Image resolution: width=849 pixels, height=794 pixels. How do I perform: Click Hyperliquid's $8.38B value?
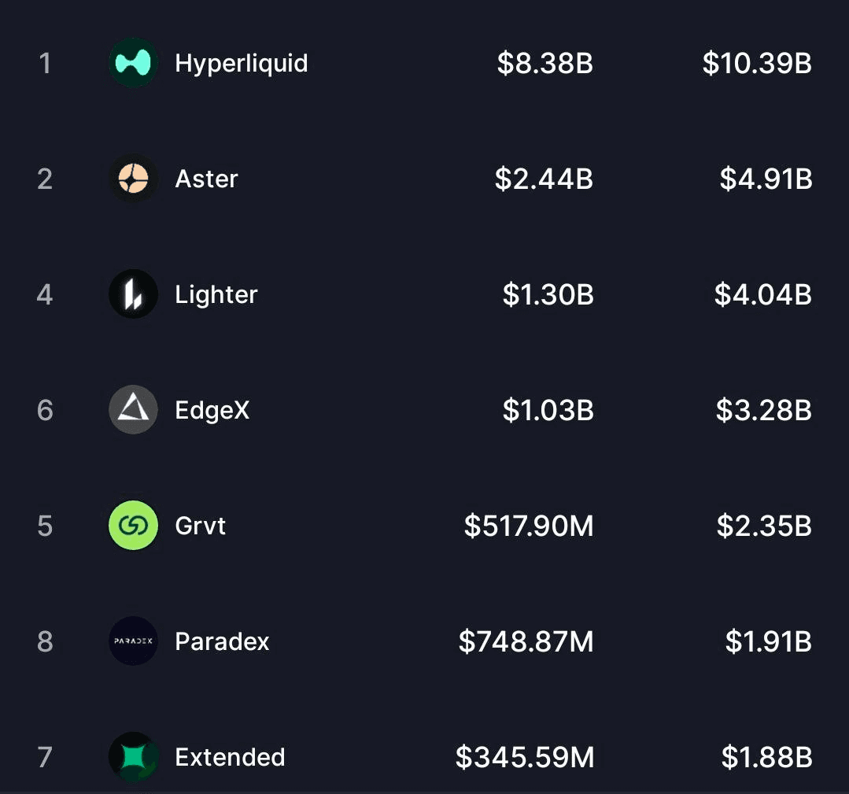544,63
